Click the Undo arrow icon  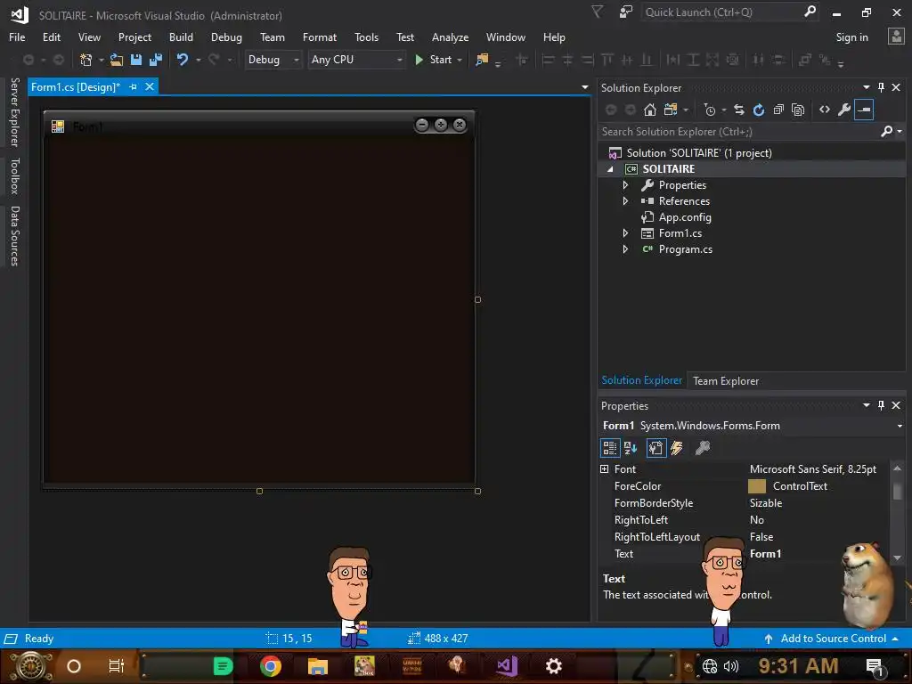click(183, 60)
